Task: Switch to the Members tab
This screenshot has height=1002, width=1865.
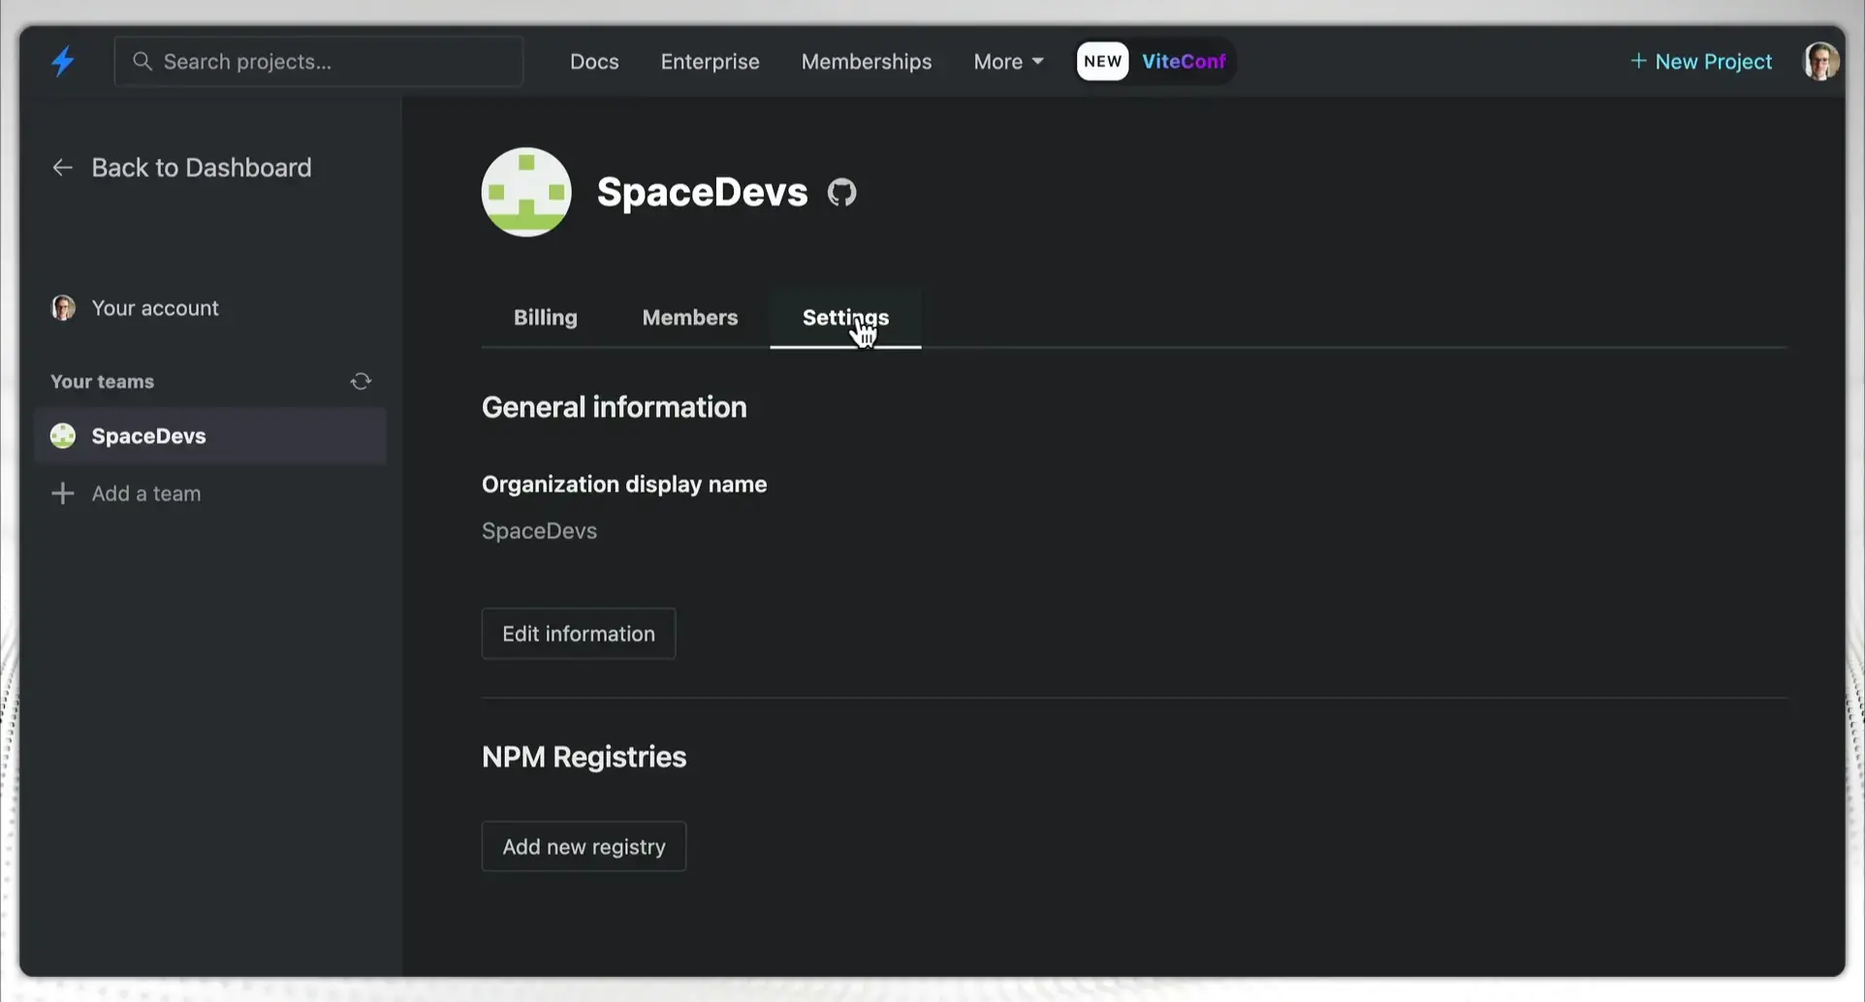Action: coord(690,317)
